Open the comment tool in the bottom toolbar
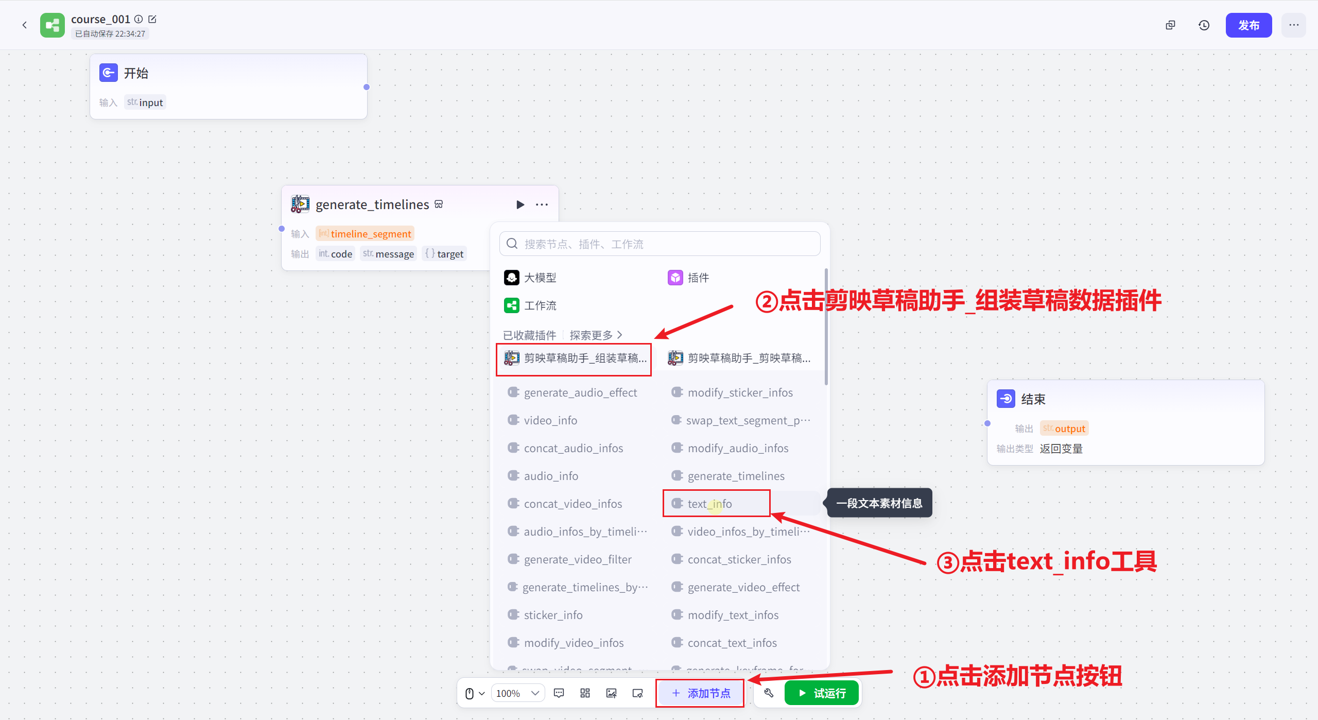Viewport: 1318px width, 720px height. [x=559, y=693]
